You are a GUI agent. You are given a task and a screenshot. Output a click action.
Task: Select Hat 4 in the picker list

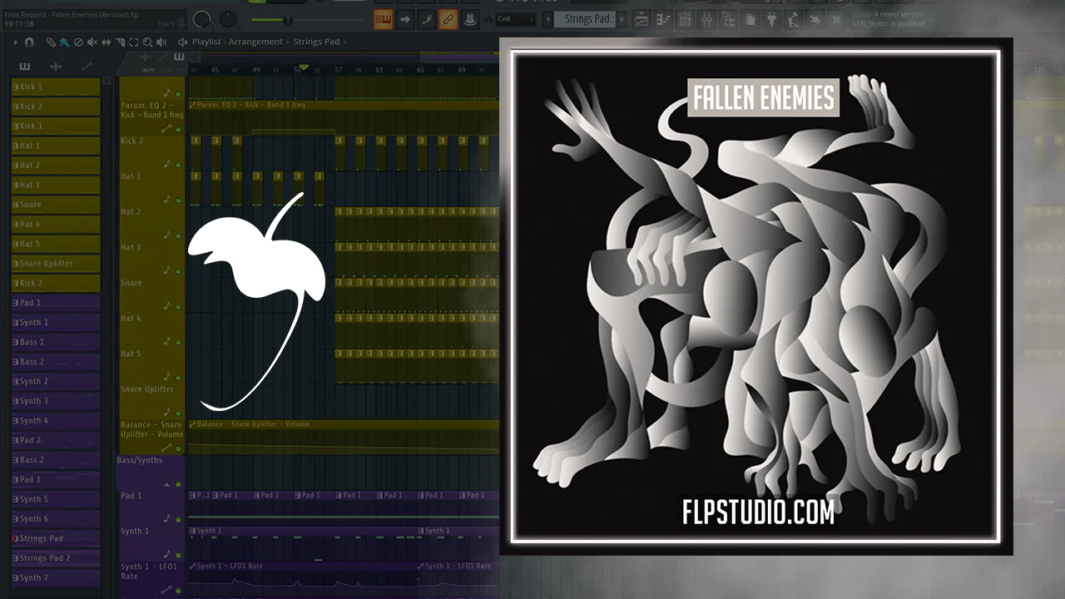[x=56, y=225]
